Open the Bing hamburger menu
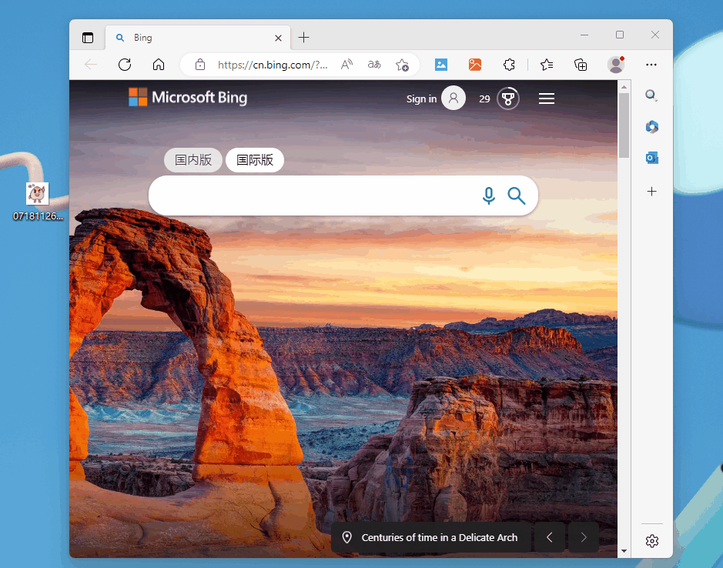 coord(547,99)
